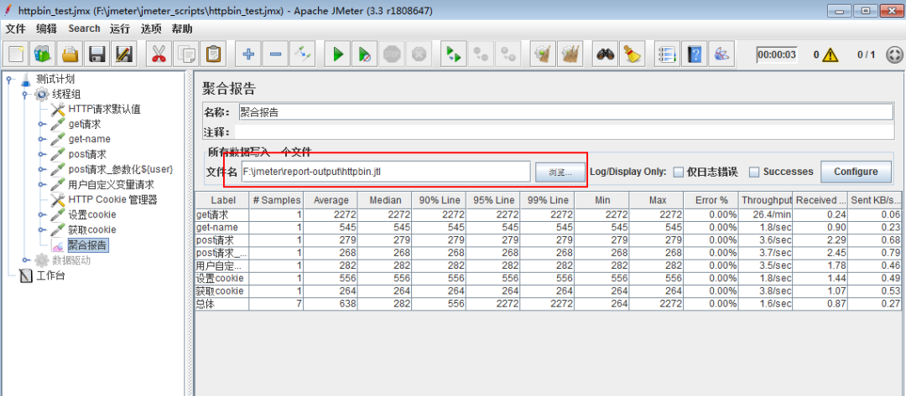Click the 名称 name input field
This screenshot has width=906, height=396.
click(x=565, y=112)
